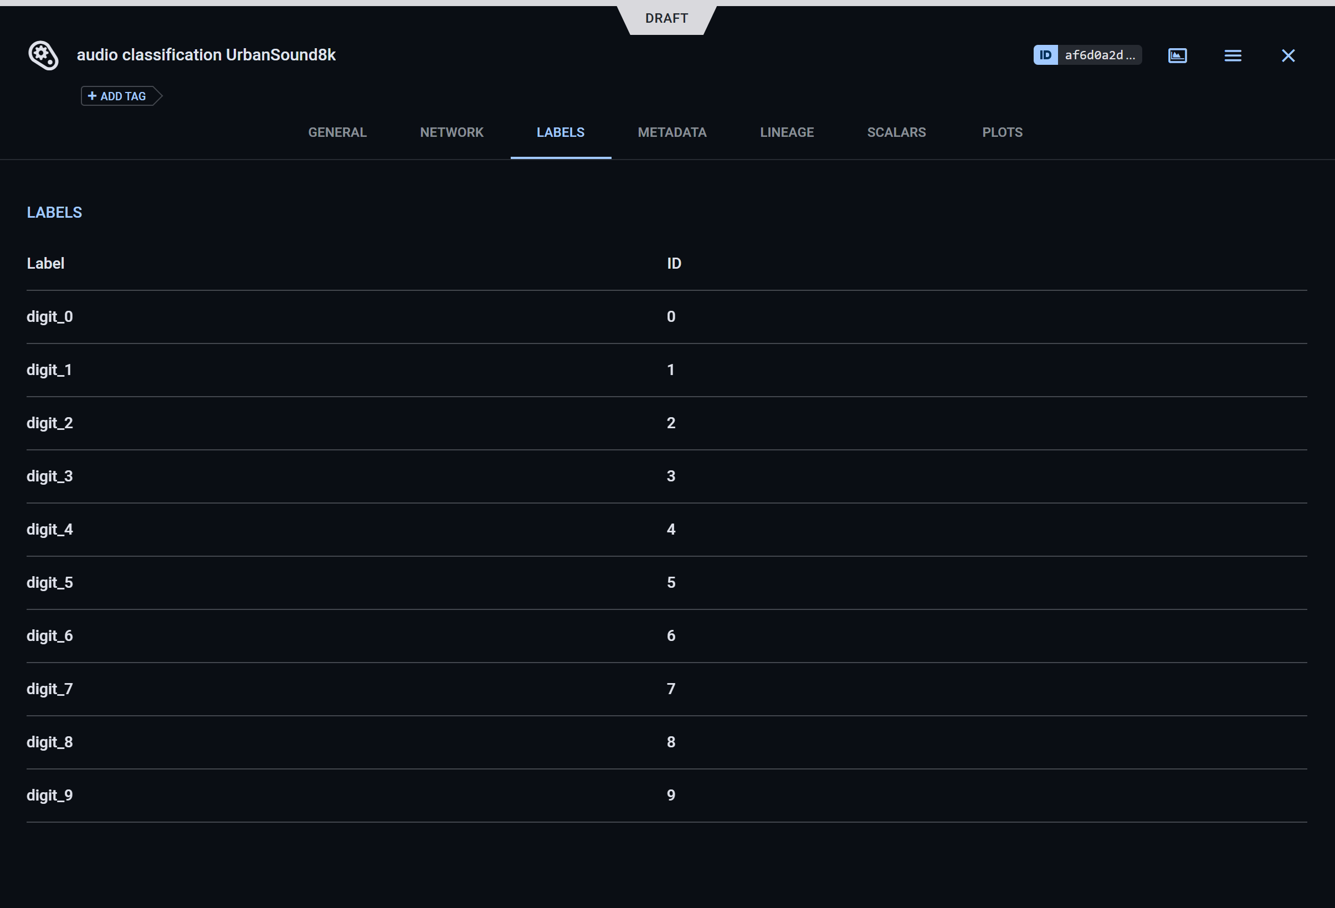Open the PLOTS tab
This screenshot has height=908, width=1335.
[1002, 132]
